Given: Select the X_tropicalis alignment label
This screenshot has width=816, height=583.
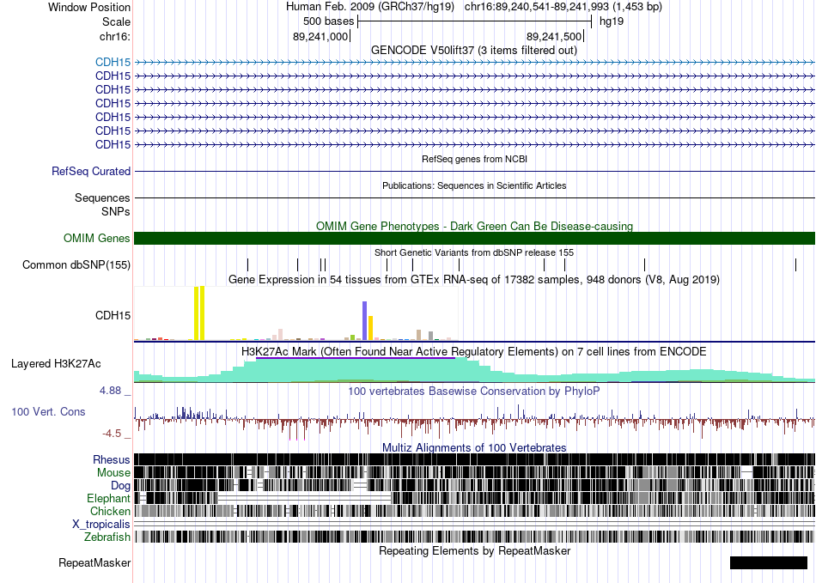Looking at the screenshot, I should click(x=101, y=525).
